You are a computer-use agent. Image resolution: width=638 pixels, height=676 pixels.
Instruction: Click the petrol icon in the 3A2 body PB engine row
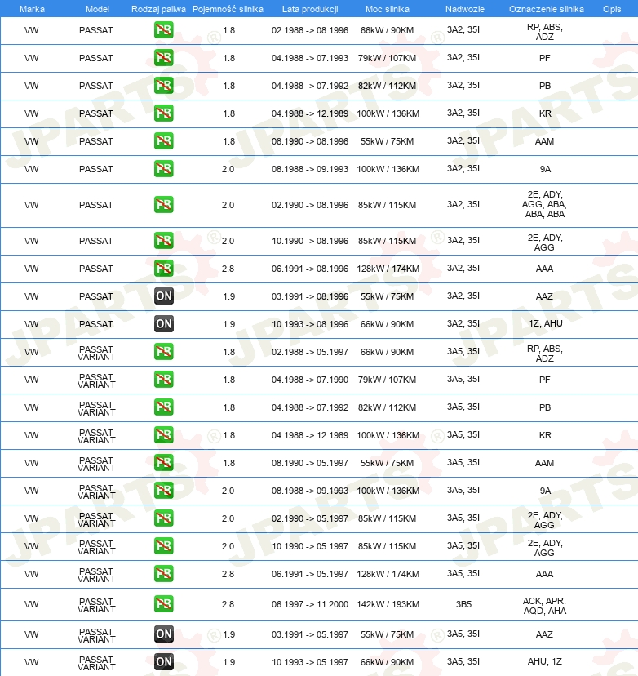click(164, 86)
